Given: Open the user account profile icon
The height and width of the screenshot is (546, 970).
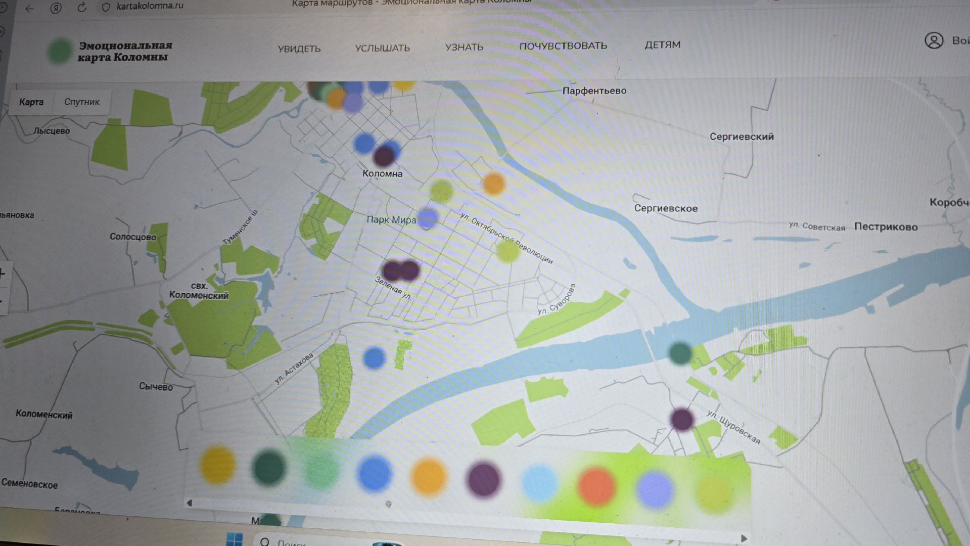Looking at the screenshot, I should [x=934, y=40].
